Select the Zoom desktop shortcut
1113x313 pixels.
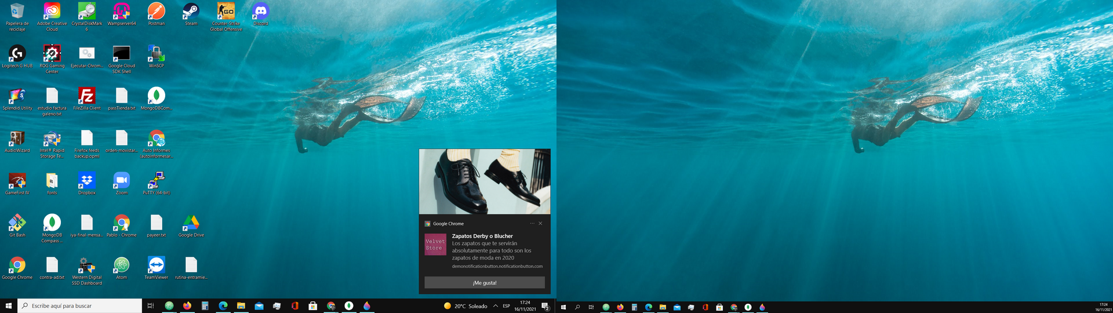[x=121, y=183]
